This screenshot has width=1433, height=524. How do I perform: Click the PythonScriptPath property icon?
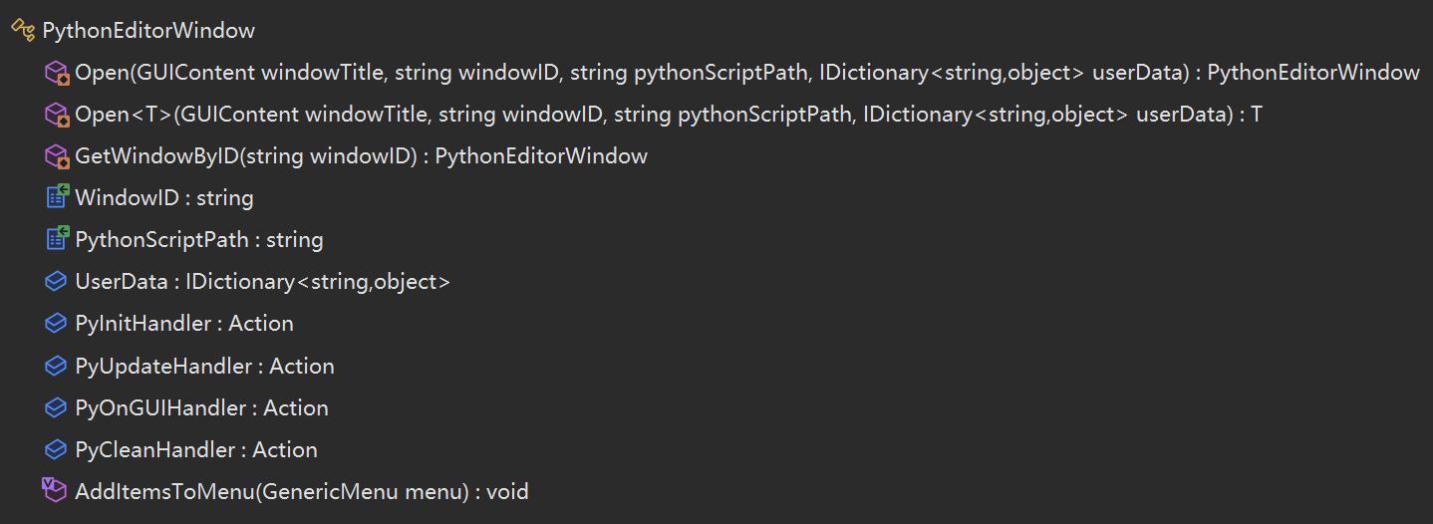[x=57, y=239]
